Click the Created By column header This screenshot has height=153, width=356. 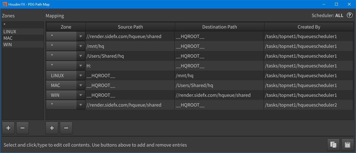(309, 27)
